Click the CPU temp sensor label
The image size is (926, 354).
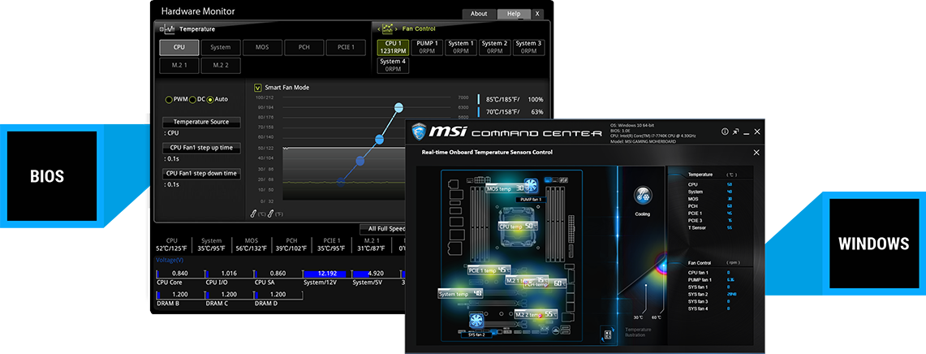tap(517, 227)
